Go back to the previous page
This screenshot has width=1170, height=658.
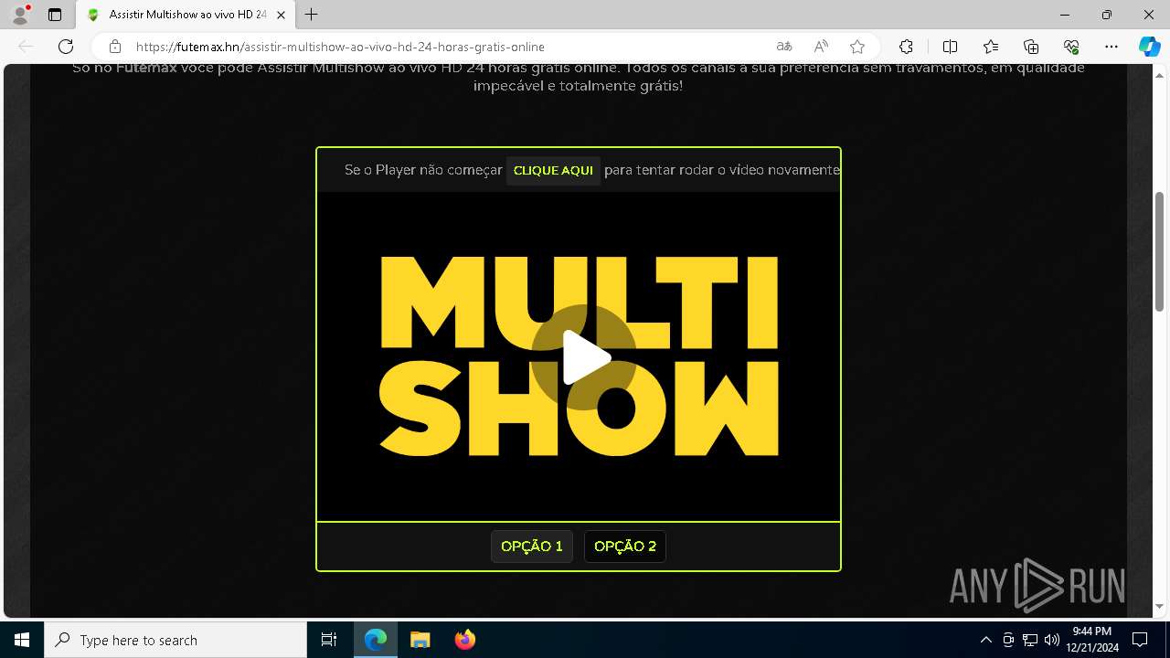click(x=26, y=47)
